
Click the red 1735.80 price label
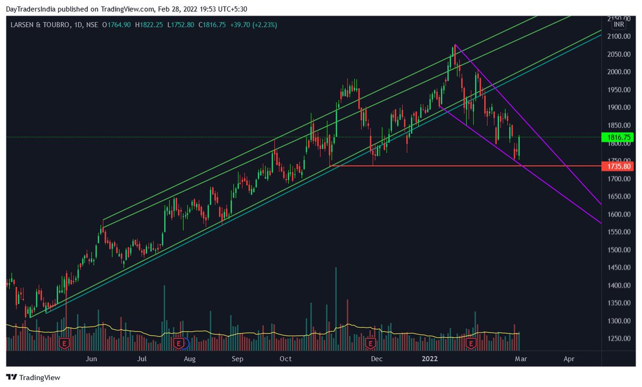tap(618, 166)
